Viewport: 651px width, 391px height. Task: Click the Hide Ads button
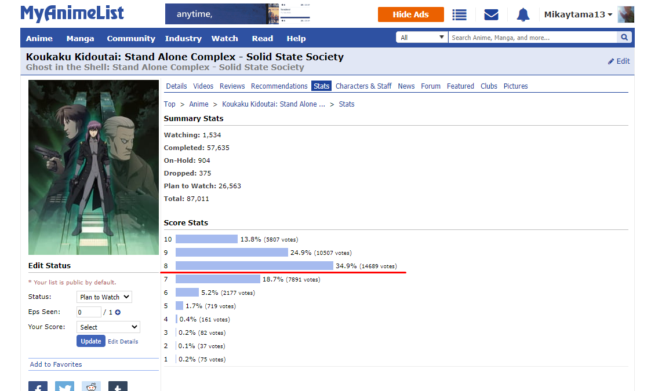pos(410,14)
